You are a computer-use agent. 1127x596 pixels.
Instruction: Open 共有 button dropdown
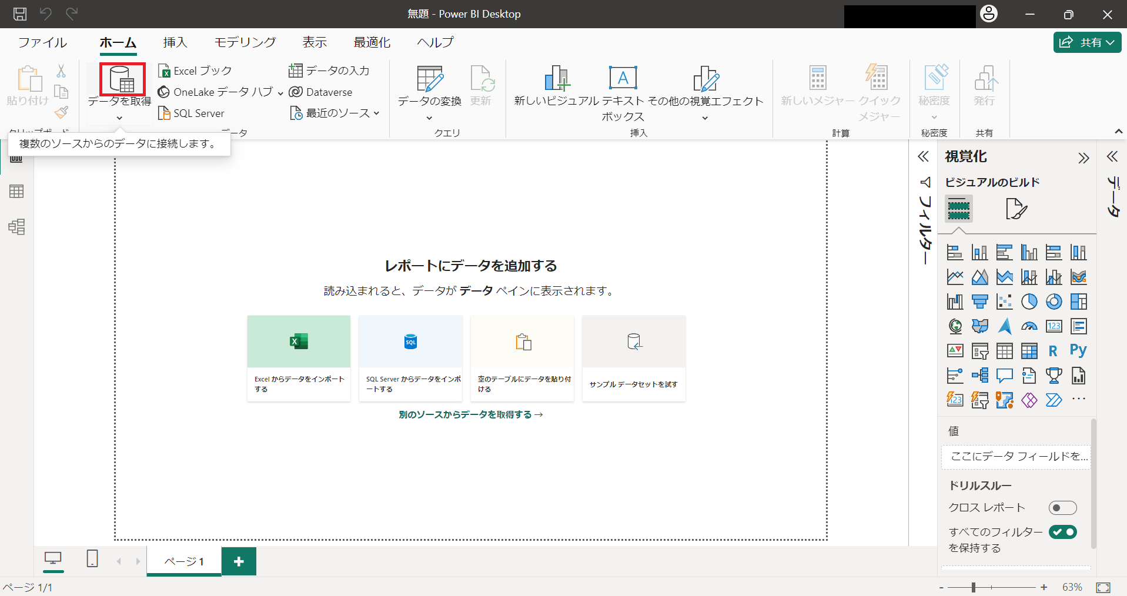1088,42
